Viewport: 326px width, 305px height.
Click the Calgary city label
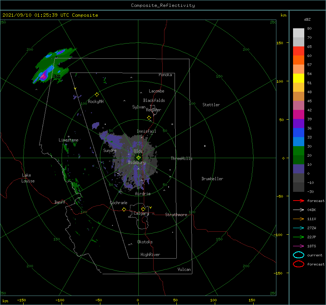141,213
